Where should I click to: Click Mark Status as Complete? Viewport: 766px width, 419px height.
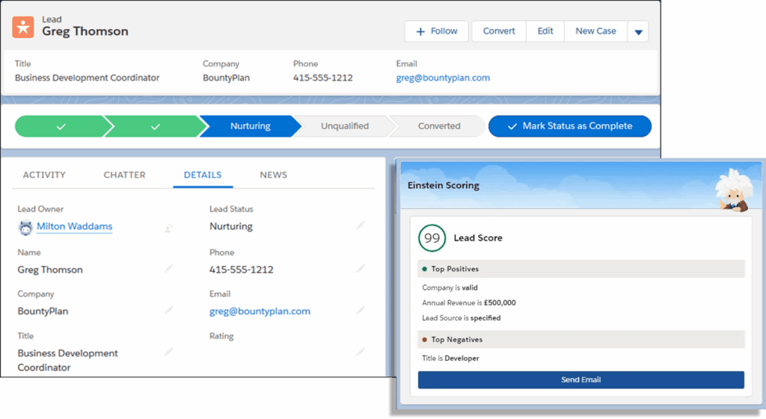tap(569, 126)
